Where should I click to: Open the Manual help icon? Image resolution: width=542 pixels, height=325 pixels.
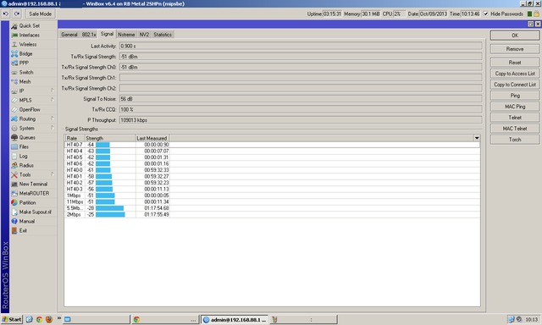point(14,222)
